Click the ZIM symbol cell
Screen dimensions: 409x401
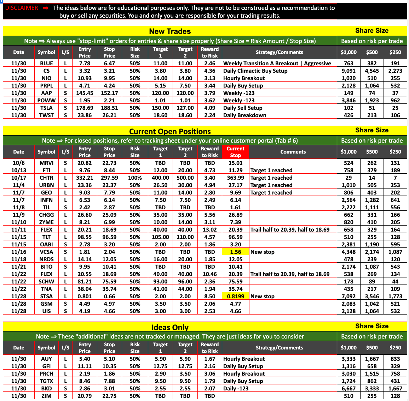(46, 396)
